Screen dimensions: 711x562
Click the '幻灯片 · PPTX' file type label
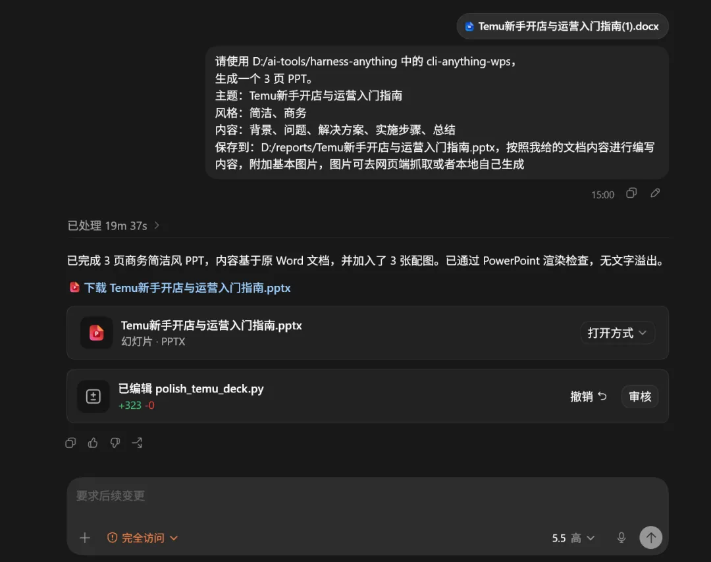[153, 341]
